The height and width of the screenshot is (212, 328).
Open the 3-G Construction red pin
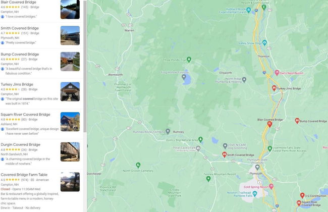click(302, 195)
